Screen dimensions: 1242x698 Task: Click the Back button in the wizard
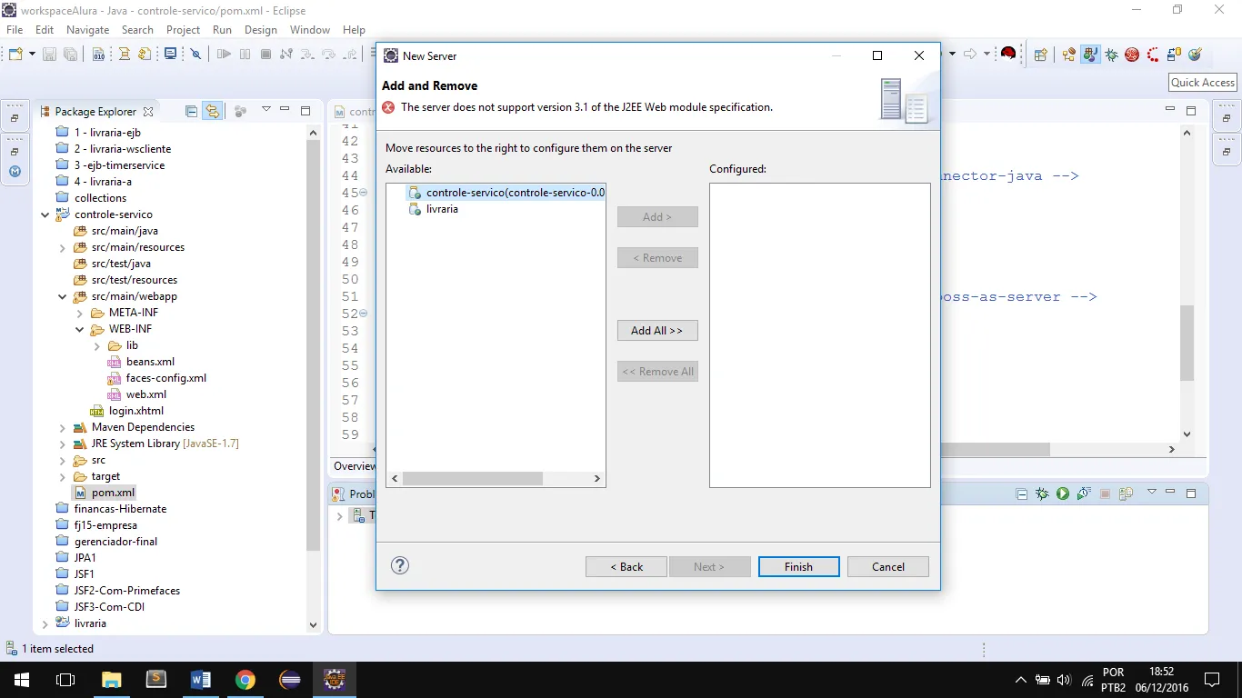pos(626,566)
